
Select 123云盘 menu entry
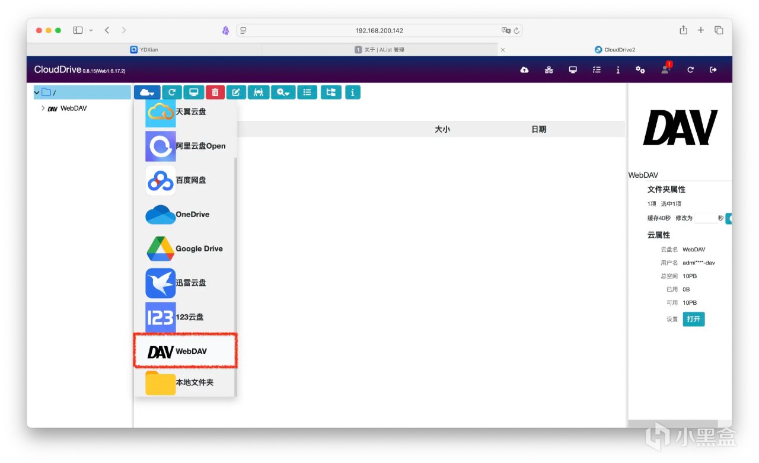pyautogui.click(x=185, y=317)
